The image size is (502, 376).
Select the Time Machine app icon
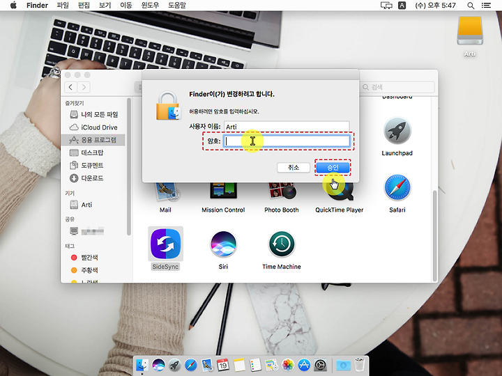click(282, 244)
